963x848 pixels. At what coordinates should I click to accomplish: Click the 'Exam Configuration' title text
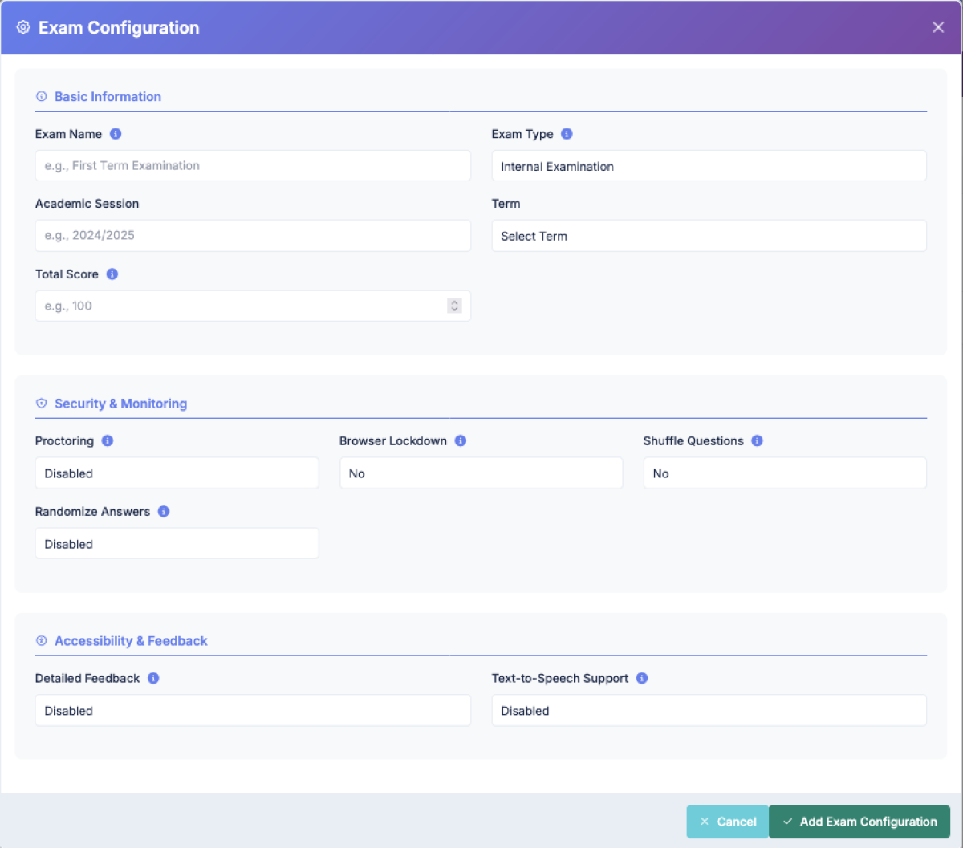tap(119, 27)
